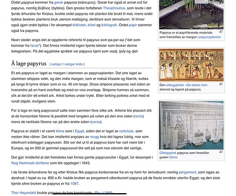Screen dimensions: 236x196
Task: Click the 'farao' link
Action: [34, 46]
